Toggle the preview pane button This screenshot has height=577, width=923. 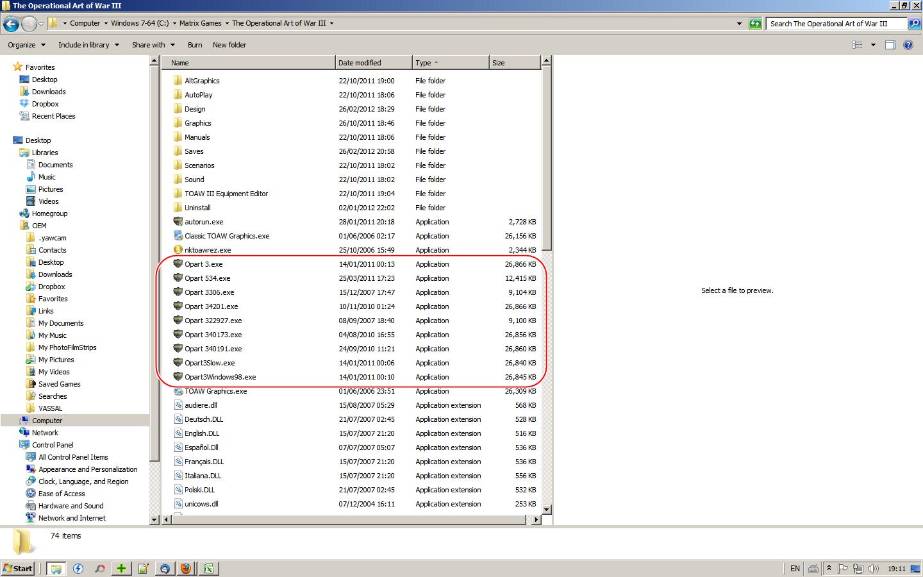[890, 45]
